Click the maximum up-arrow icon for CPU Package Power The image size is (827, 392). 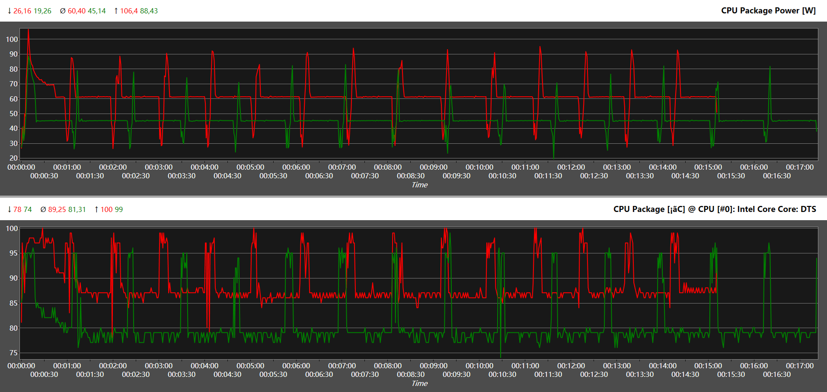(x=116, y=11)
